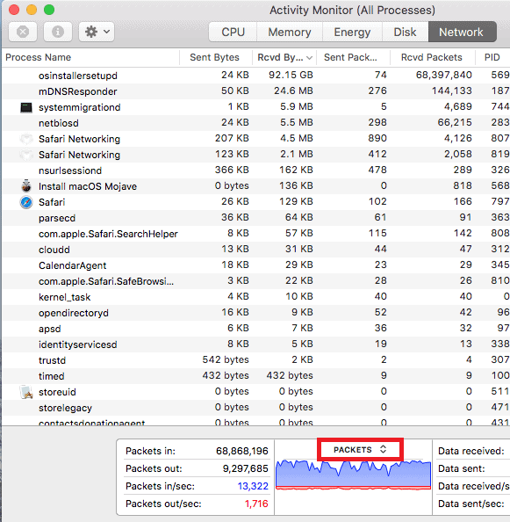Click the Packets in total 68,868,196
Viewport: 510px width, 522px height.
point(242,451)
